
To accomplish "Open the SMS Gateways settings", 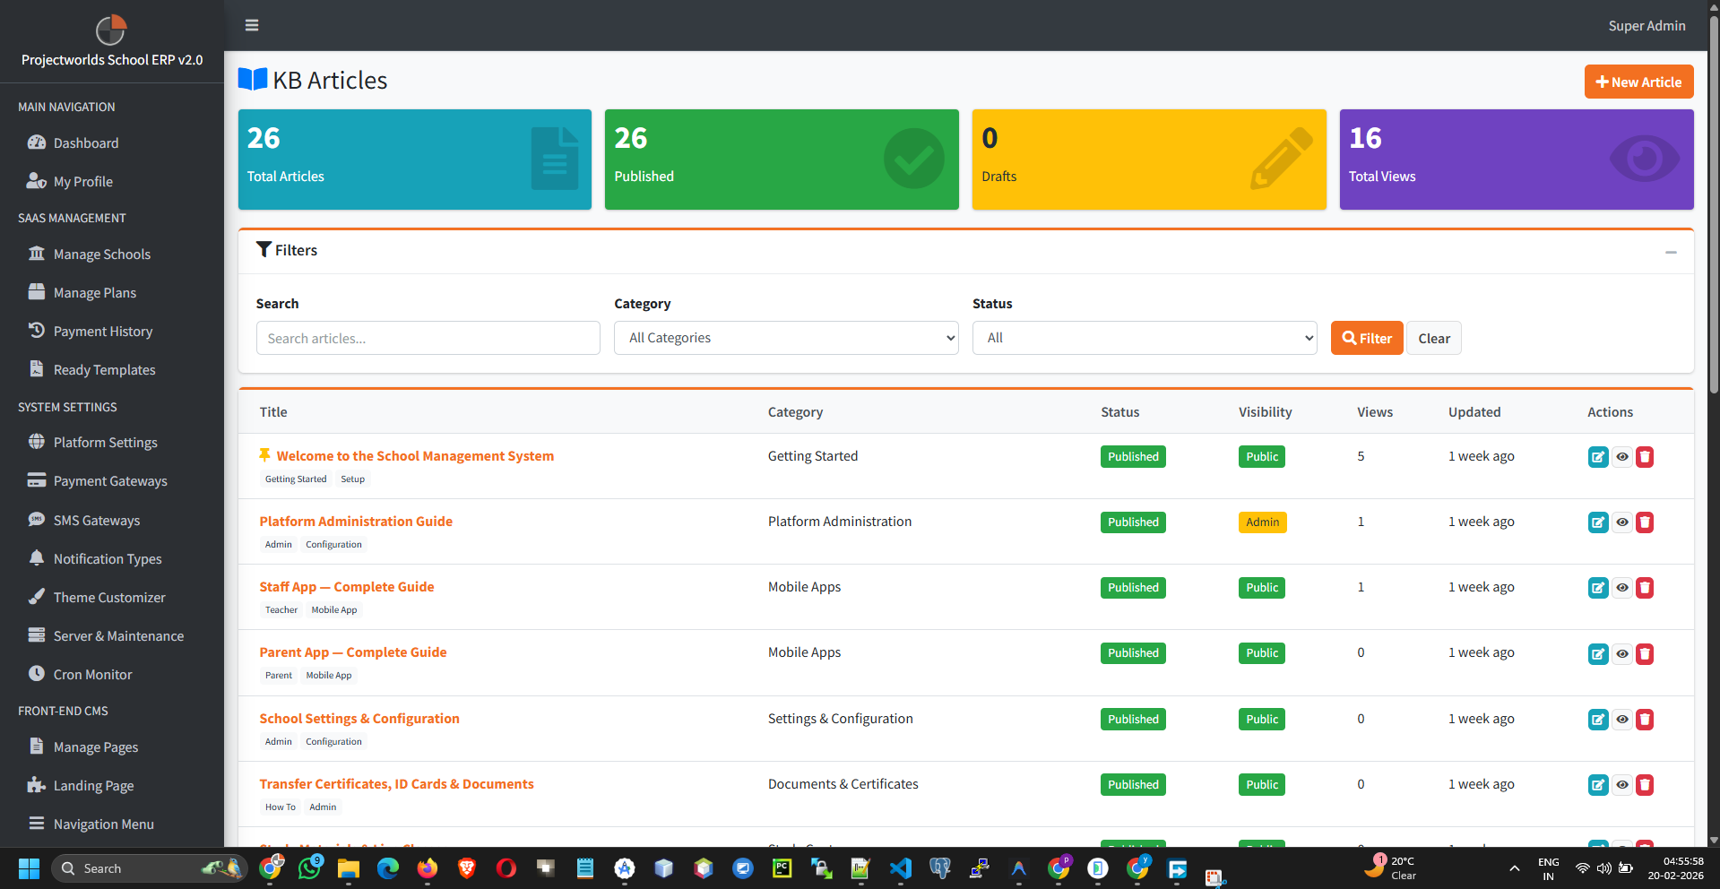I will point(96,520).
